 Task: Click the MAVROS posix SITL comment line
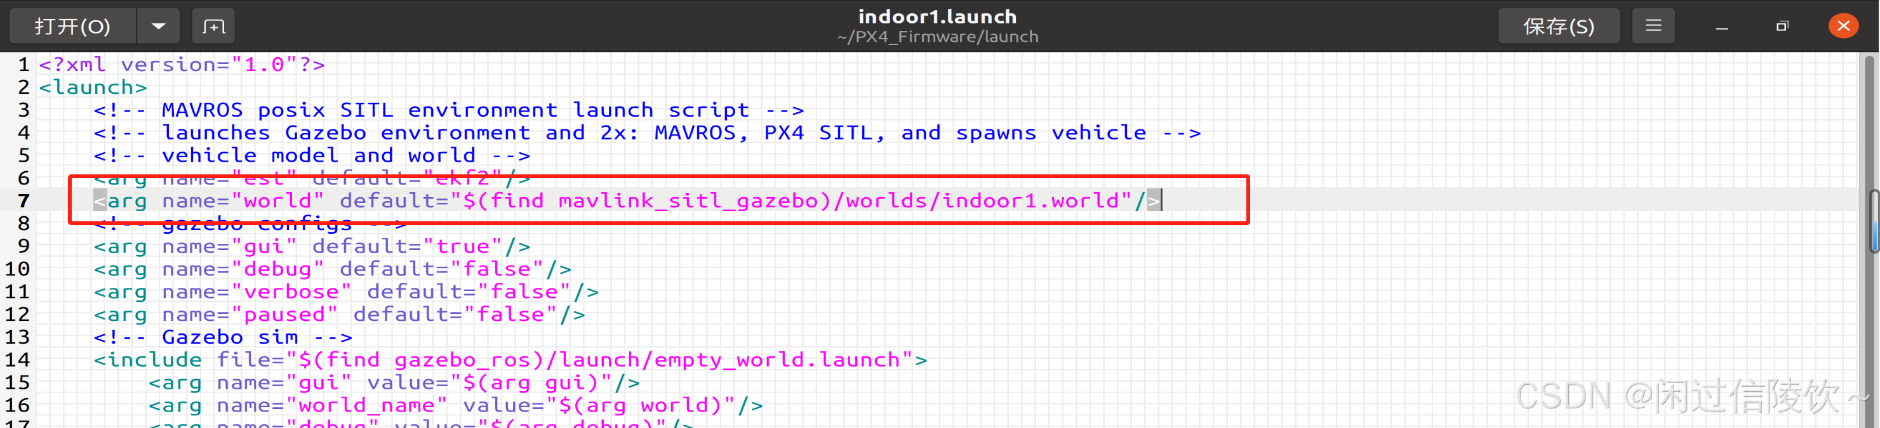click(x=448, y=110)
